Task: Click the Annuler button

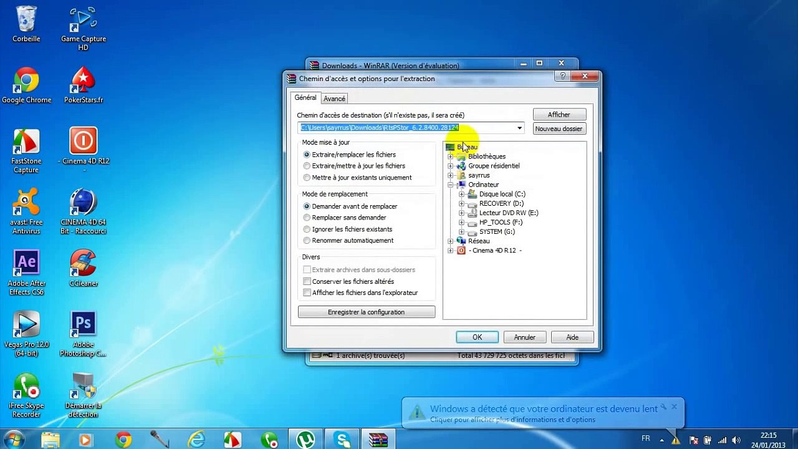Action: 524,337
